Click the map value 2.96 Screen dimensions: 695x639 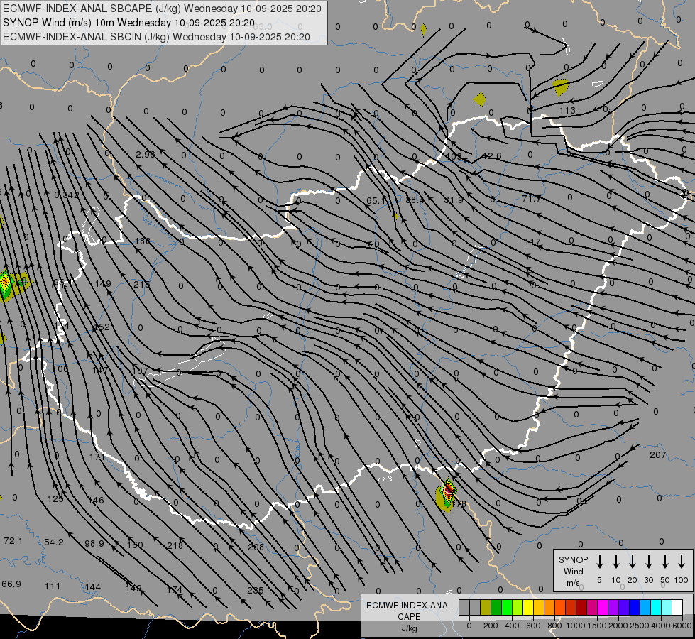(146, 154)
